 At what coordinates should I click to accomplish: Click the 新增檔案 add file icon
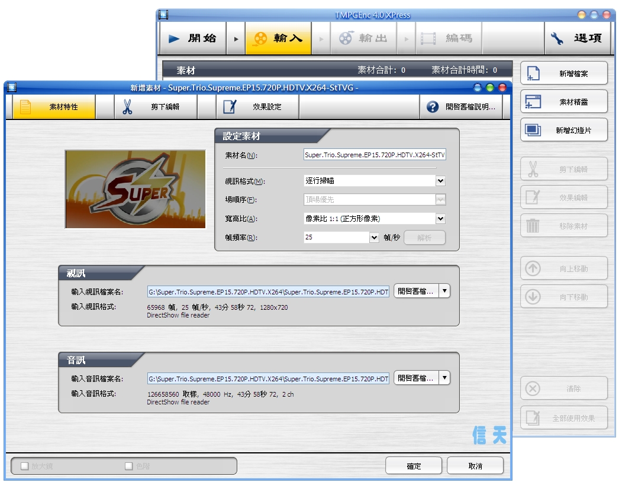pos(533,73)
